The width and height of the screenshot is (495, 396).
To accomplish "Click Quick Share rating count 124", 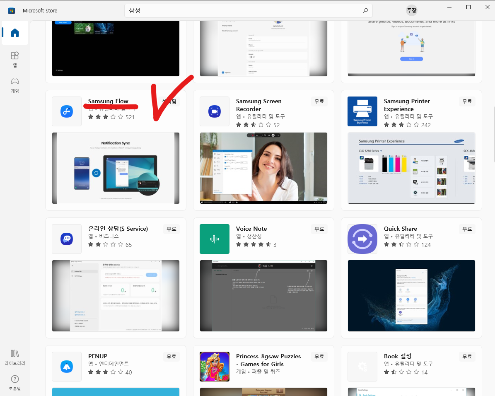I will pyautogui.click(x=426, y=245).
